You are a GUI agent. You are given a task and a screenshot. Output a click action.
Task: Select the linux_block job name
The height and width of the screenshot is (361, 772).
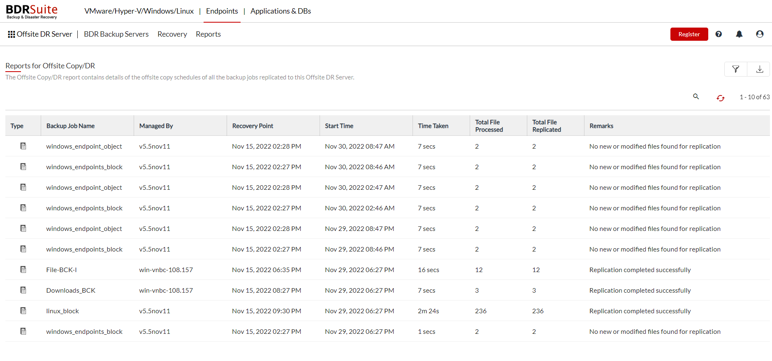pos(63,311)
